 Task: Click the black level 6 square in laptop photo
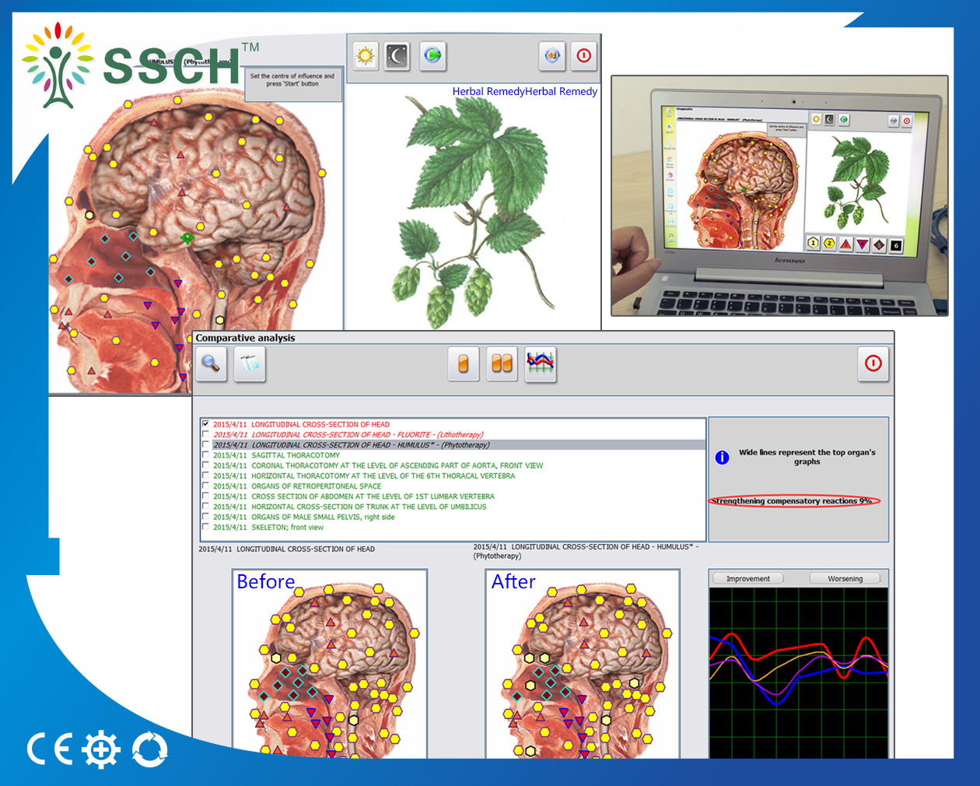(896, 246)
